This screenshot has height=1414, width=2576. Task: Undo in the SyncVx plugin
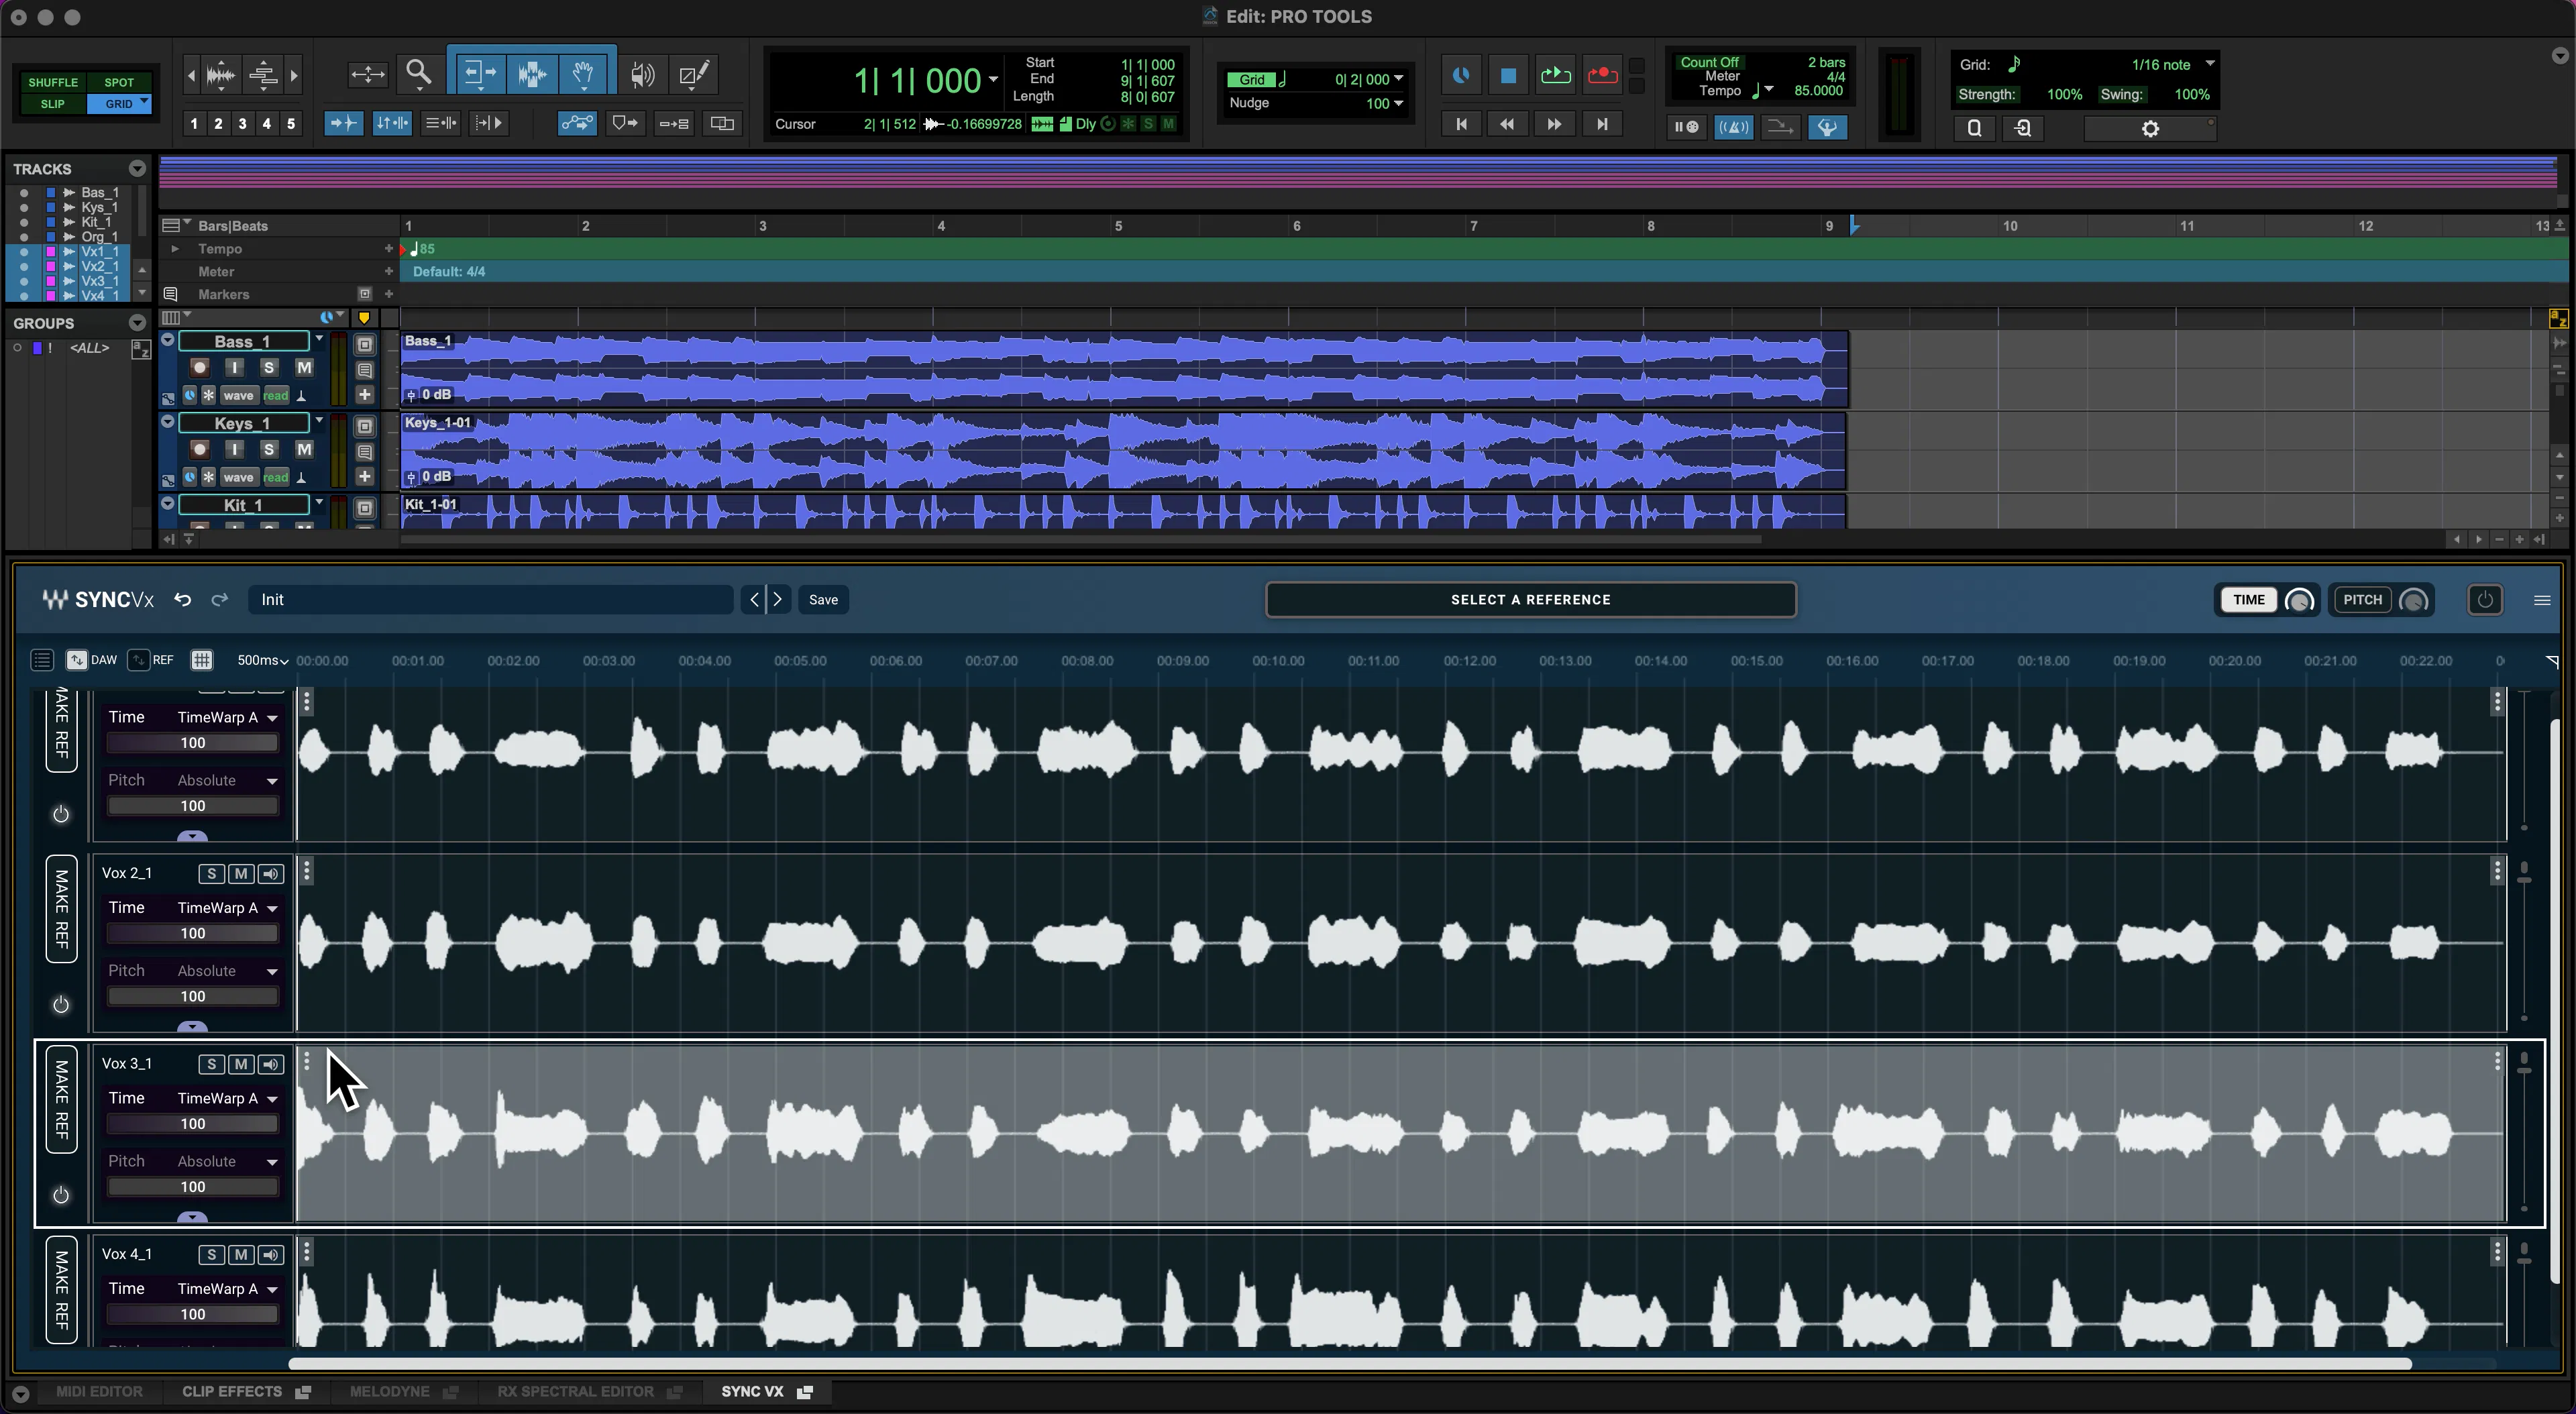tap(182, 599)
